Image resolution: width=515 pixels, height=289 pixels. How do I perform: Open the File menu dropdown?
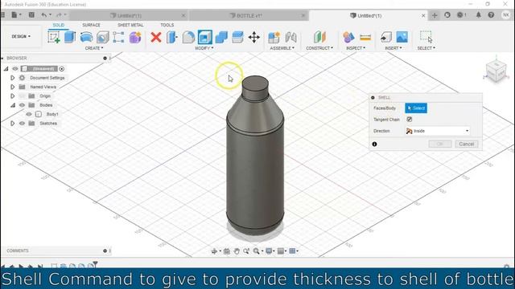pyautogui.click(x=16, y=14)
